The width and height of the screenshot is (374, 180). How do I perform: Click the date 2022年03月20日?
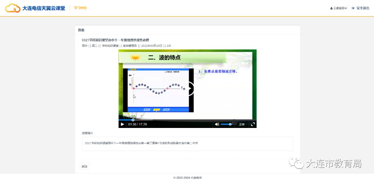point(152,46)
